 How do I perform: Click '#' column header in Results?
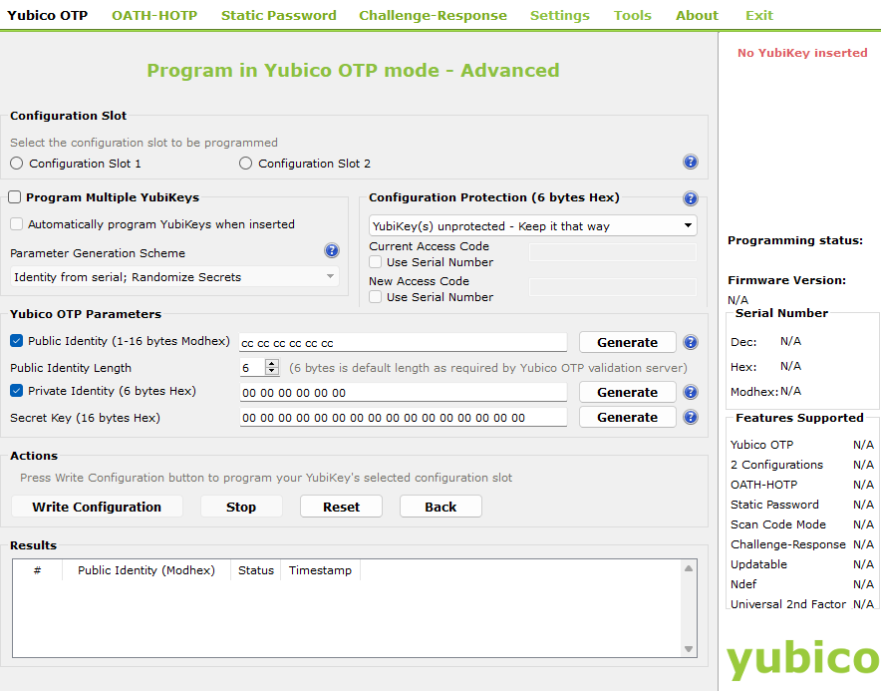pyautogui.click(x=37, y=570)
